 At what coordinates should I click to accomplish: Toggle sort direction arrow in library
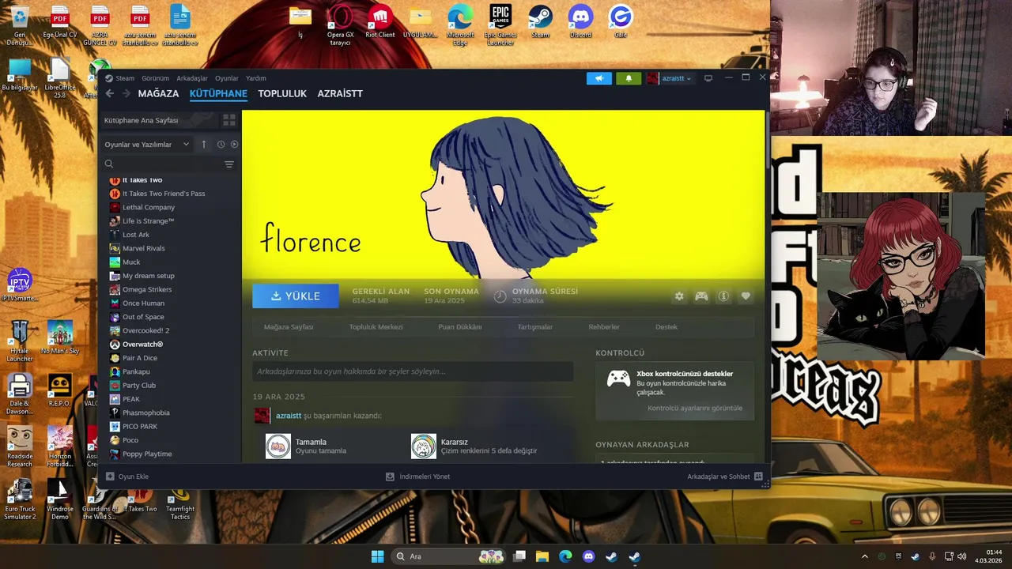click(204, 145)
